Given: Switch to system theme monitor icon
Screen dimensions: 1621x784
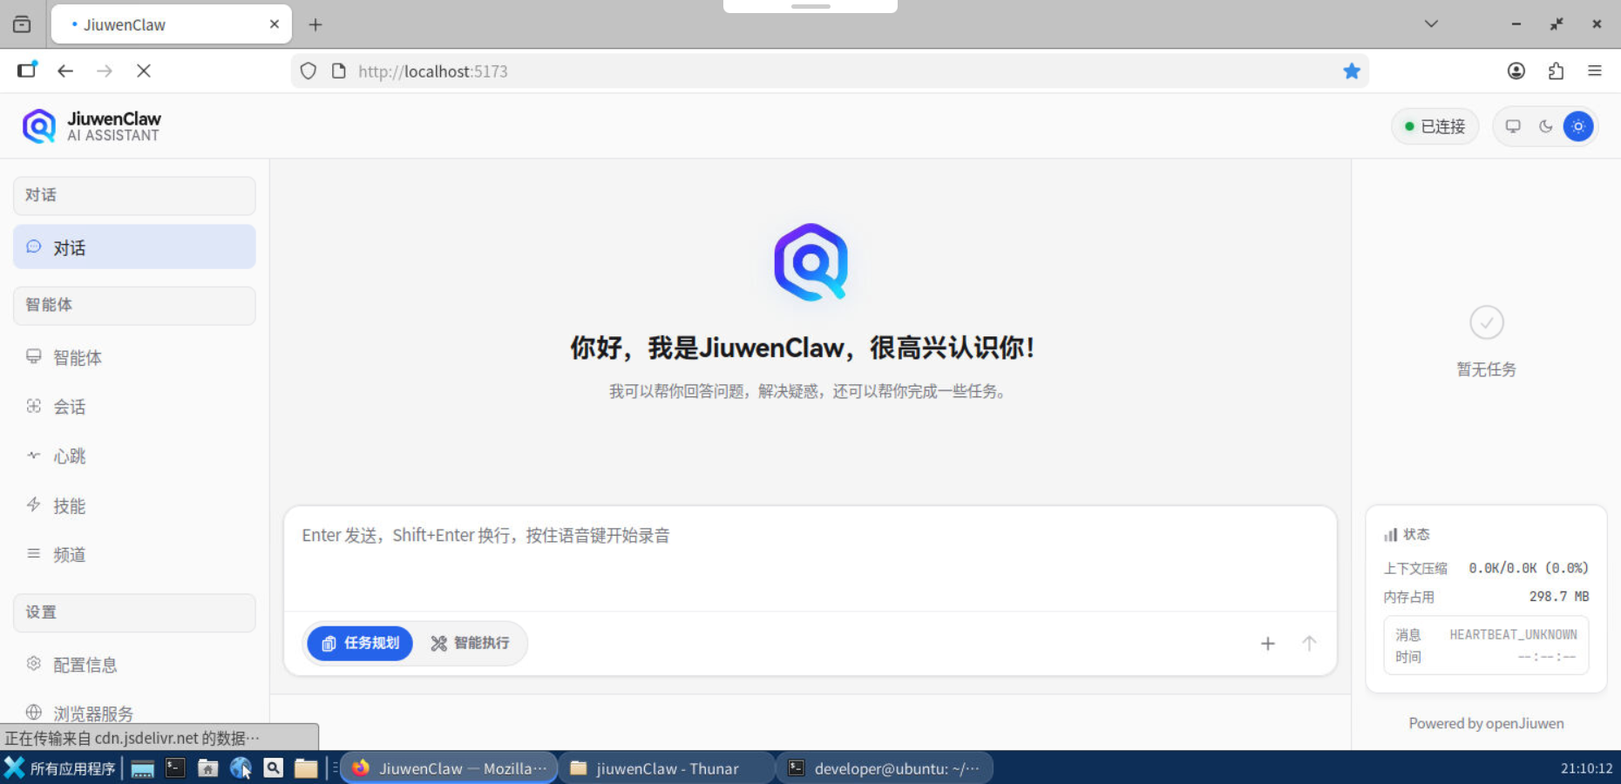Looking at the screenshot, I should [x=1513, y=126].
